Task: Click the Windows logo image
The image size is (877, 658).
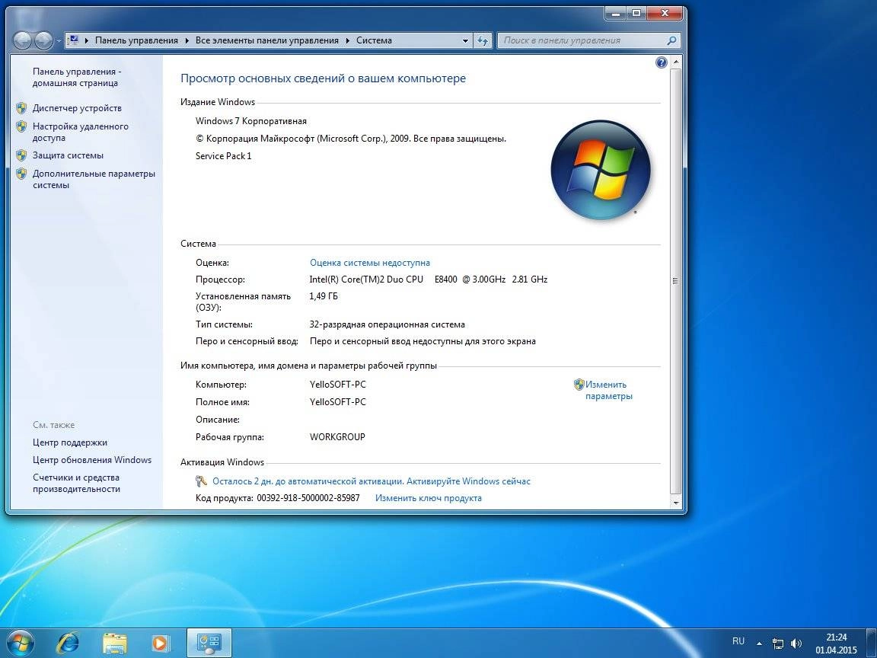Action: tap(601, 170)
